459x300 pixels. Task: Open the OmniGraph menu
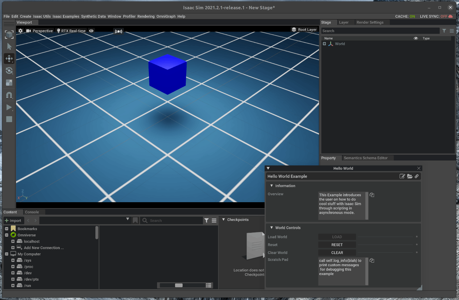[166, 16]
